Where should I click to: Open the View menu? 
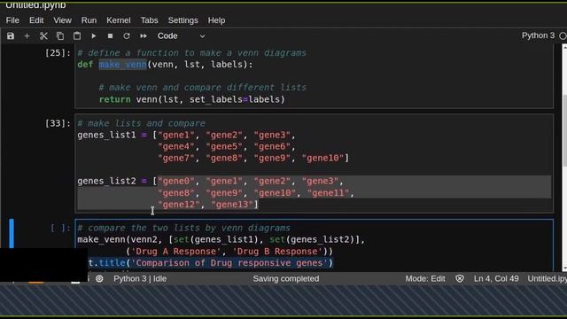62,20
